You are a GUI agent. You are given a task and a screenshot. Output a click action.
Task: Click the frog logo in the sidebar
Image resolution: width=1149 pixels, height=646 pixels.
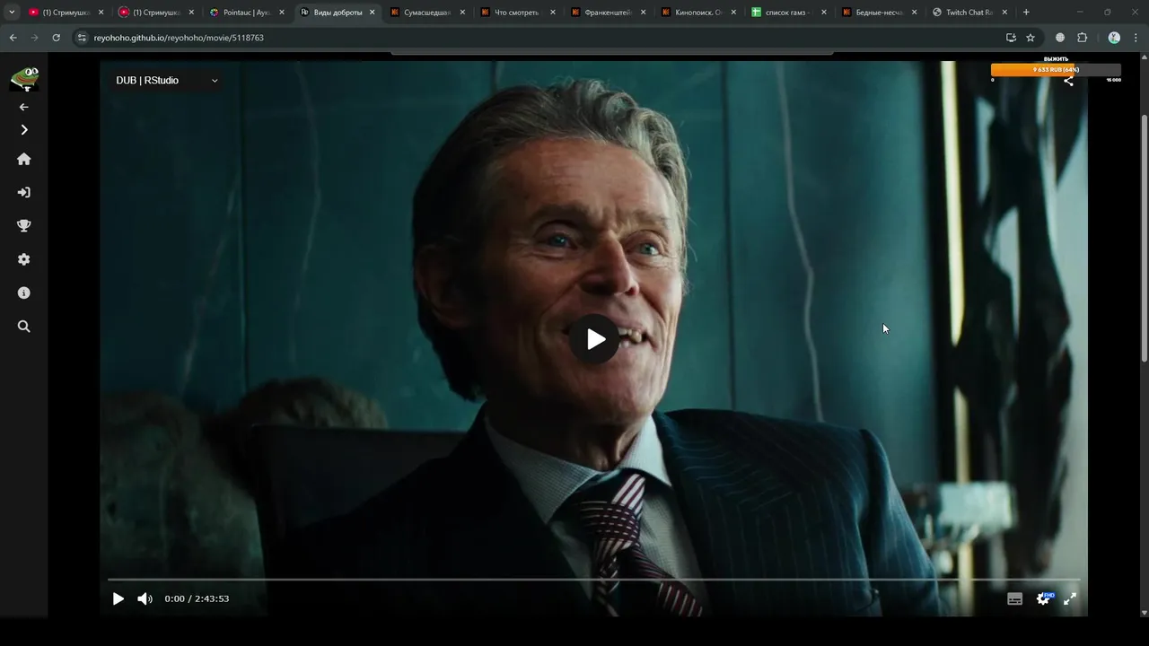click(24, 80)
